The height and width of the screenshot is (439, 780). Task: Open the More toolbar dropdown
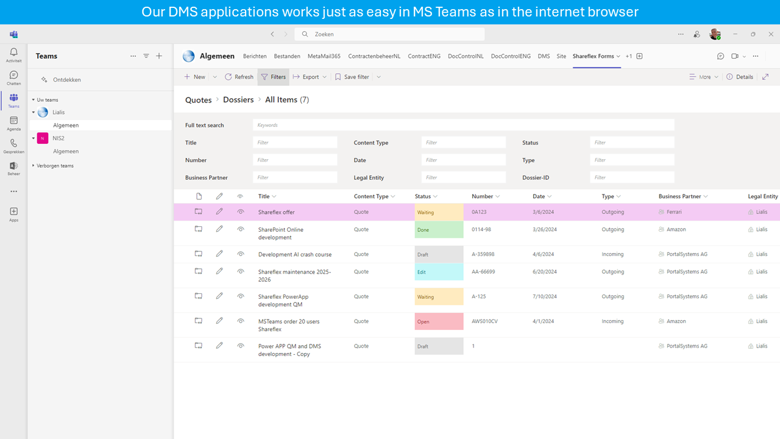point(704,77)
